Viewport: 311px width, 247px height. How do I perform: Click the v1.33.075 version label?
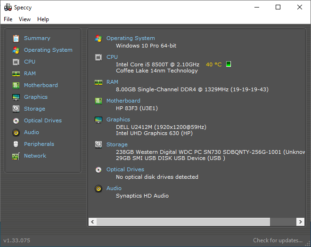(17, 240)
